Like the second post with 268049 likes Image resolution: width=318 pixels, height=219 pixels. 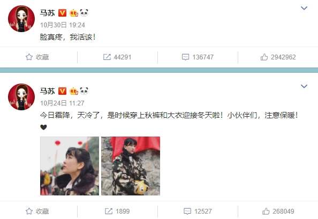pyautogui.click(x=266, y=211)
